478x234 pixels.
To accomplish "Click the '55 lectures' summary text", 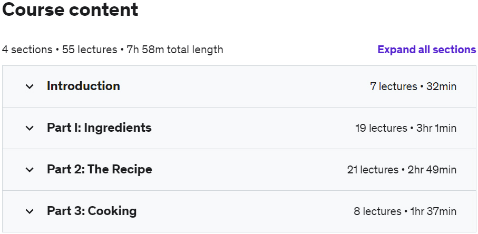I will pyautogui.click(x=90, y=50).
